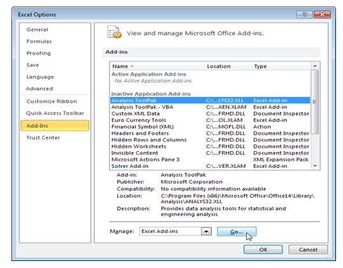
Task: Click the list scrollbar up arrow
Action: [315, 66]
